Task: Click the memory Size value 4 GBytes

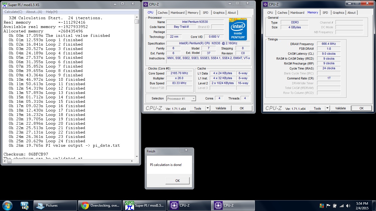Action: [295, 27]
